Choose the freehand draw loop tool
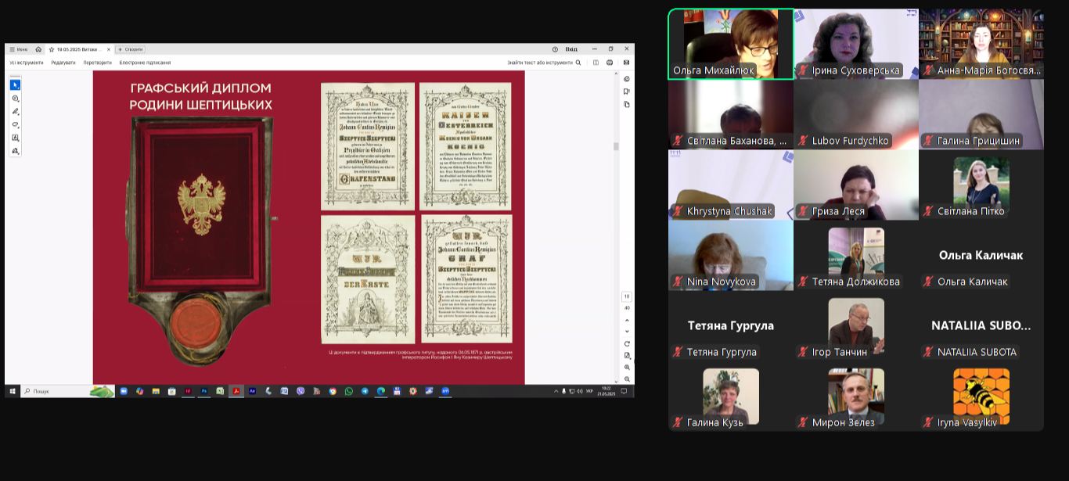This screenshot has height=481, width=1069. pyautogui.click(x=15, y=124)
